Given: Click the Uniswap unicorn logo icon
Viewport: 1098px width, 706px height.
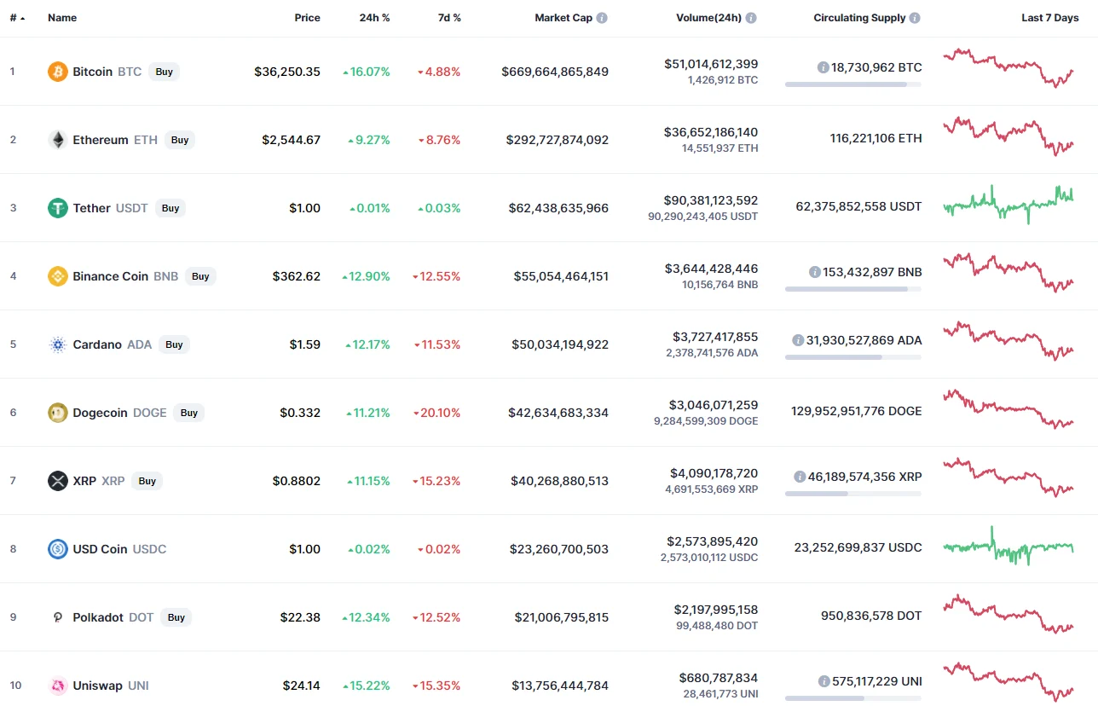Looking at the screenshot, I should [58, 686].
